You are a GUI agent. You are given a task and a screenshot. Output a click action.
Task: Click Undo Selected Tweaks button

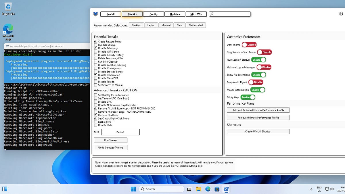(x=111, y=147)
